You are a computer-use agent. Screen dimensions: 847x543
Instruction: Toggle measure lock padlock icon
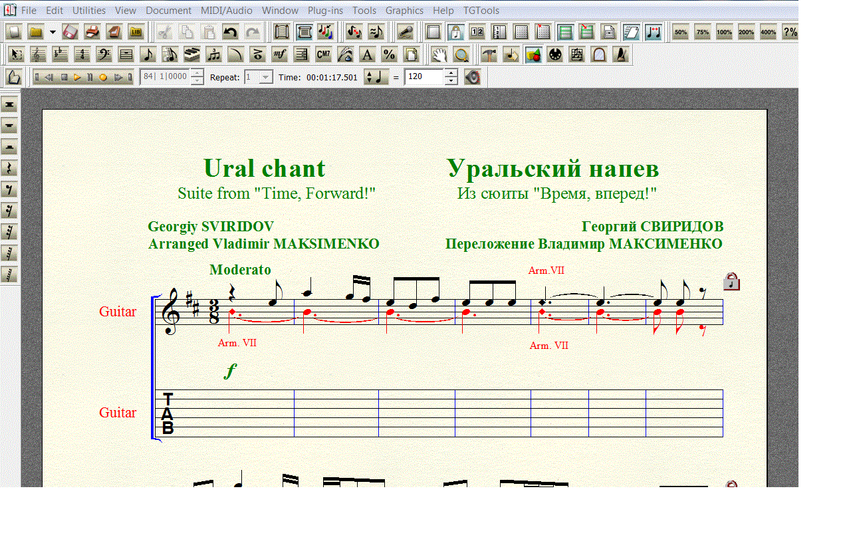click(455, 32)
